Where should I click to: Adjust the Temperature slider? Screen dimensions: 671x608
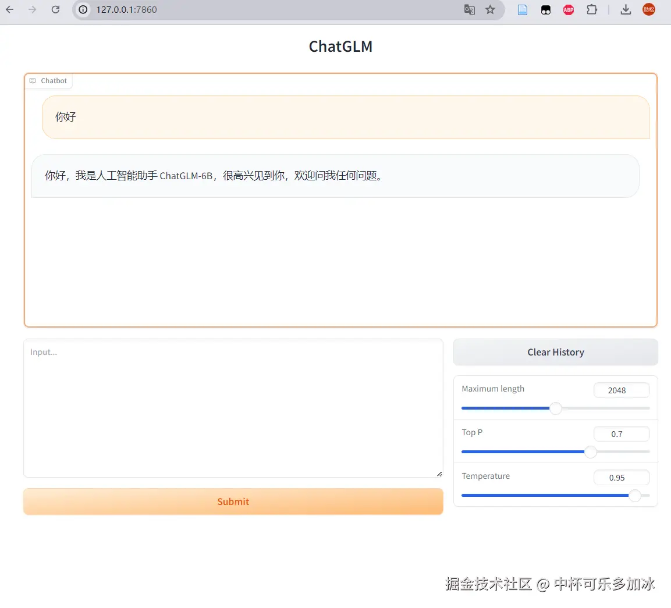pos(555,496)
